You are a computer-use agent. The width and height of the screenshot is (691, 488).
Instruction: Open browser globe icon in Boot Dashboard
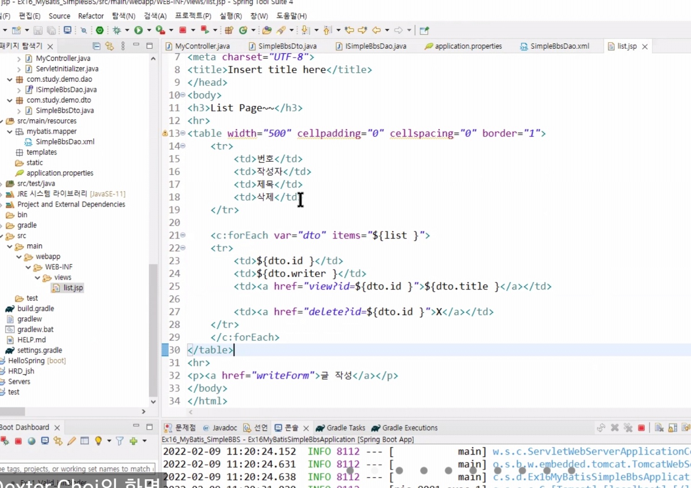coord(31,441)
